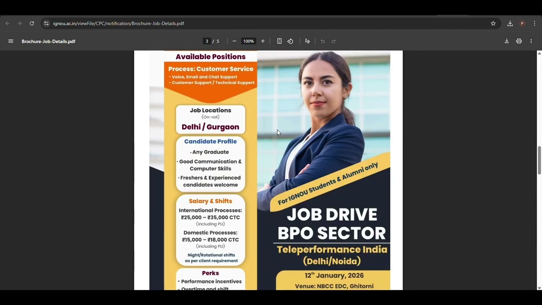Rotate PDF counterclockwise
The image size is (542, 305).
[290, 41]
